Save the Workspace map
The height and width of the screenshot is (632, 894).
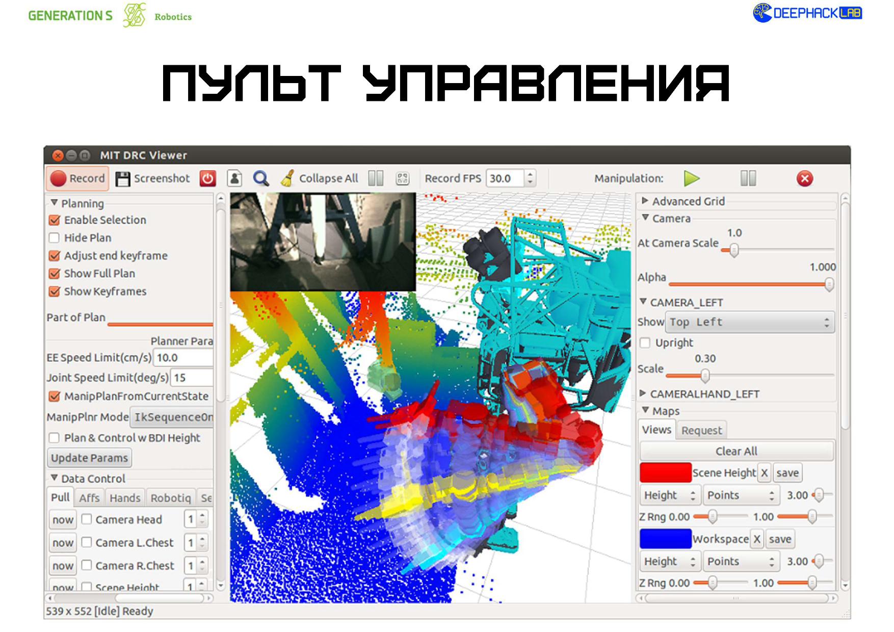tap(780, 539)
